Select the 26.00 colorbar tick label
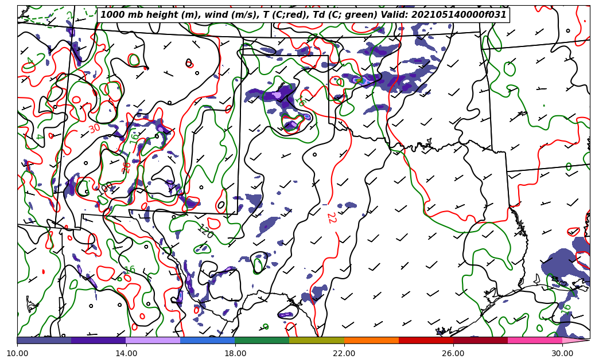Screen dimensions: 595x363 click(x=453, y=353)
